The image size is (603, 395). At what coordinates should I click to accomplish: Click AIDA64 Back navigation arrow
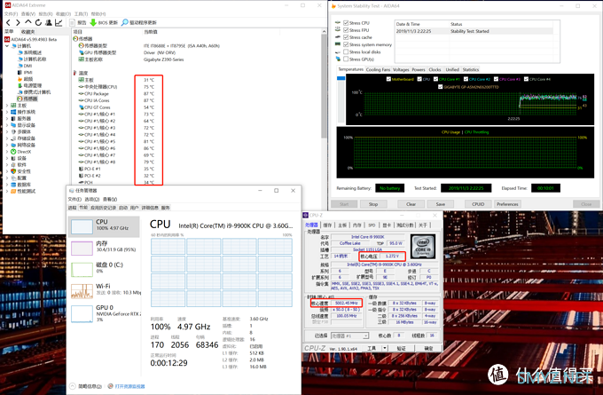click(9, 23)
